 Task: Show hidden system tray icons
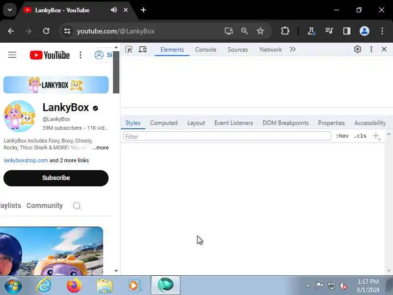[x=308, y=286]
